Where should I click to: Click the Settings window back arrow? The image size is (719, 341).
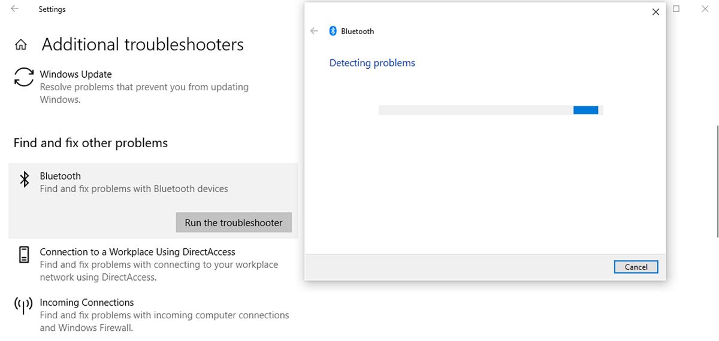(x=14, y=9)
